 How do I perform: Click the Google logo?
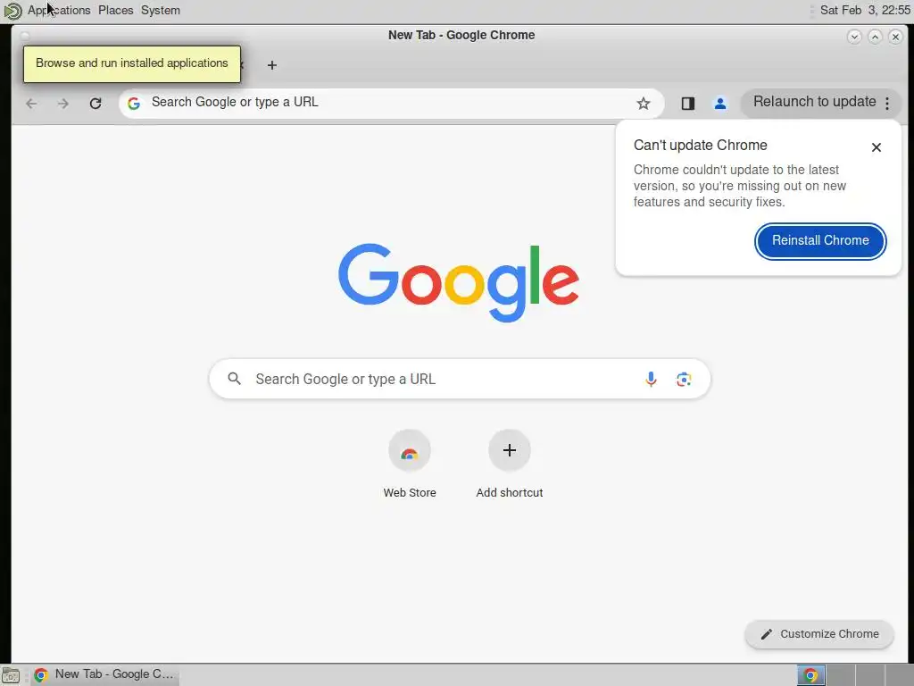click(x=459, y=282)
